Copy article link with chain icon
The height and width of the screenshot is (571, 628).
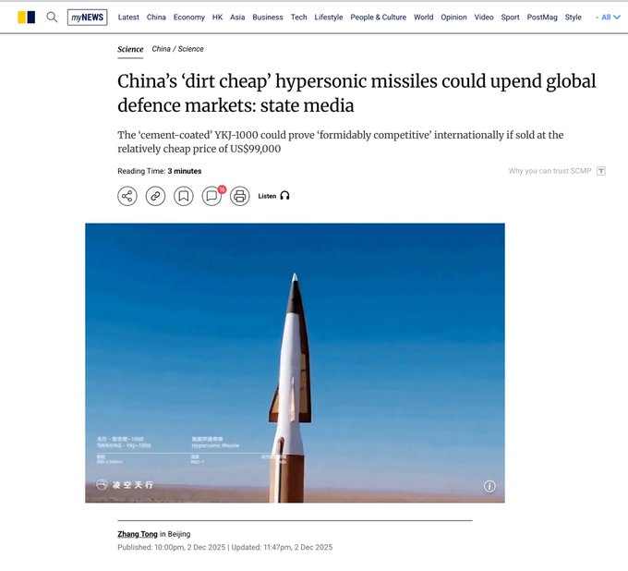155,196
